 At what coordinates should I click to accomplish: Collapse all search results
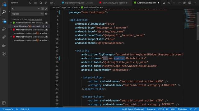[x=46, y=3]
